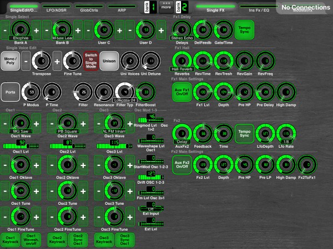Image resolution: width=333 pixels, height=249 pixels.
Task: Click the RevGain knob
Action: coord(244,61)
